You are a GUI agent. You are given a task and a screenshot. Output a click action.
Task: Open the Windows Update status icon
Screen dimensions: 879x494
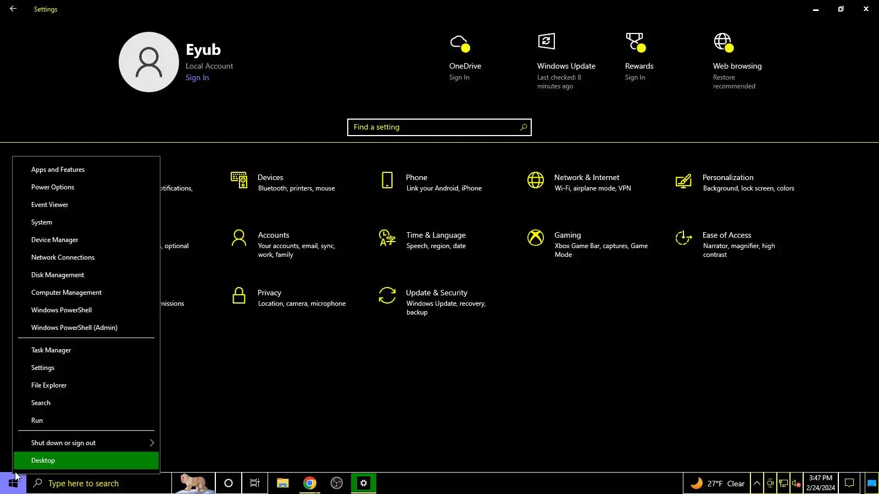coord(546,41)
